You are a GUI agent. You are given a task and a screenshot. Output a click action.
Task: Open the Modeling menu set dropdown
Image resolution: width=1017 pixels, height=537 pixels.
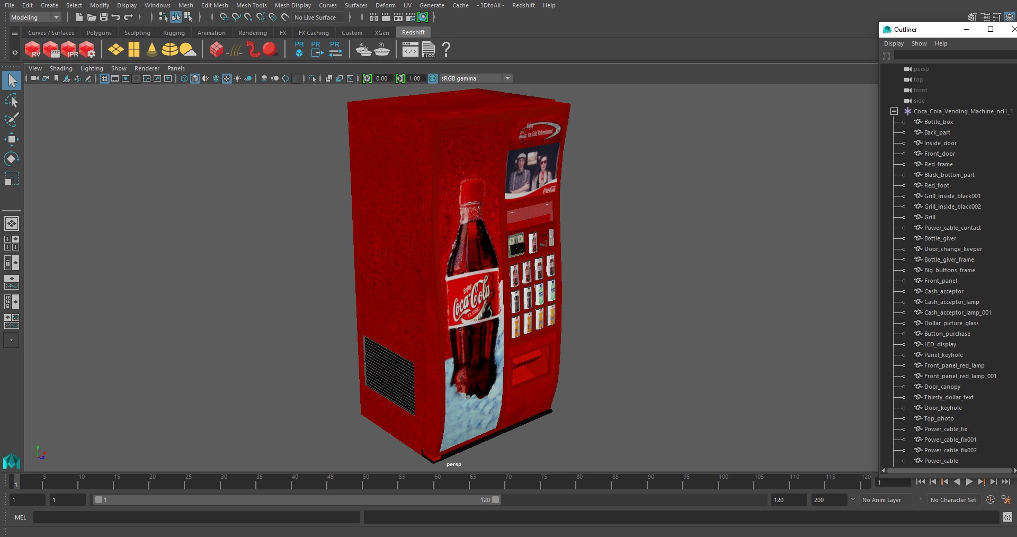click(x=56, y=17)
